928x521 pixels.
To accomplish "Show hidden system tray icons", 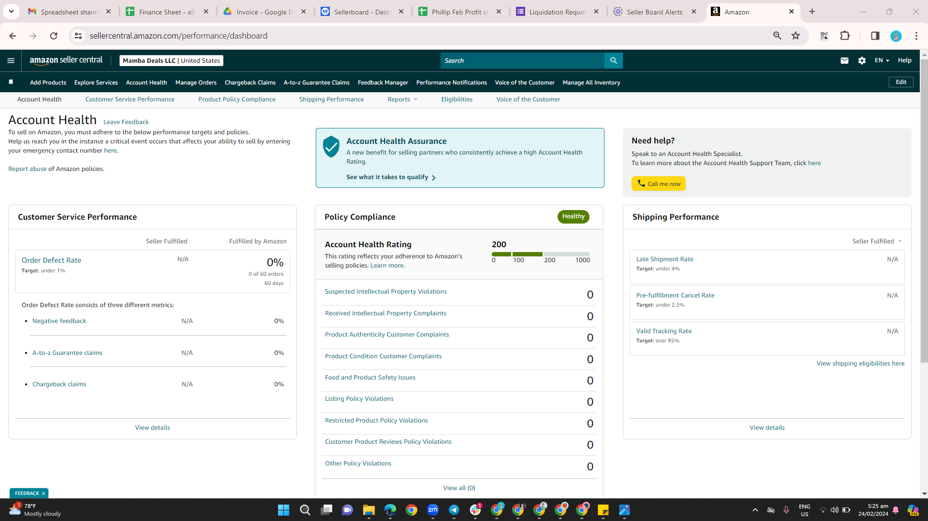I will 755,510.
